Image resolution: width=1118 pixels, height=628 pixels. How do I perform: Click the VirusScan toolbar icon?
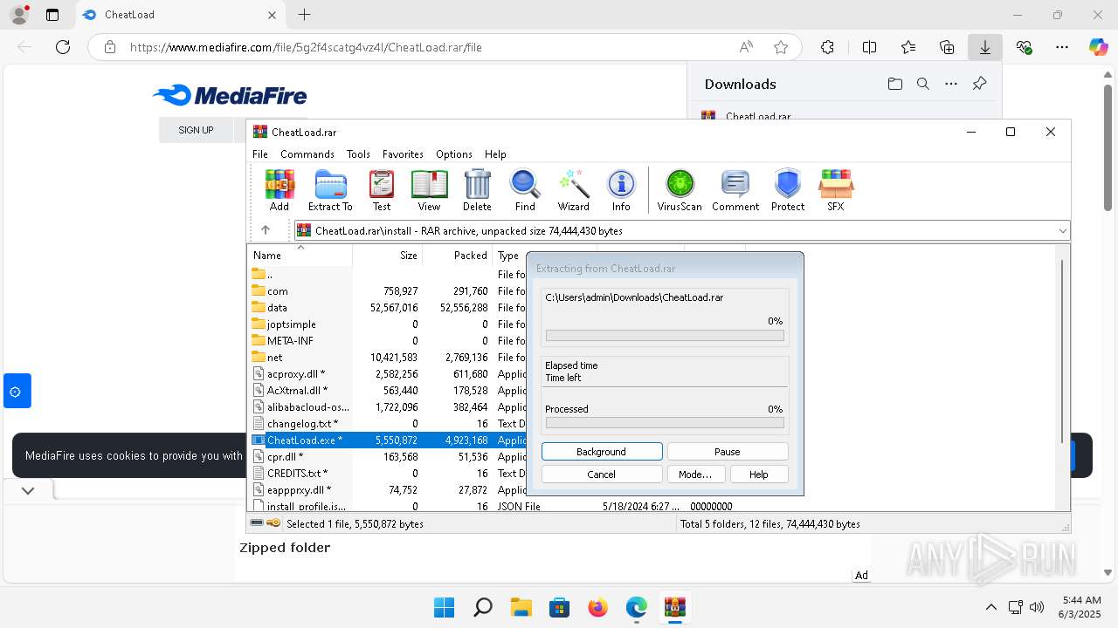pyautogui.click(x=680, y=190)
